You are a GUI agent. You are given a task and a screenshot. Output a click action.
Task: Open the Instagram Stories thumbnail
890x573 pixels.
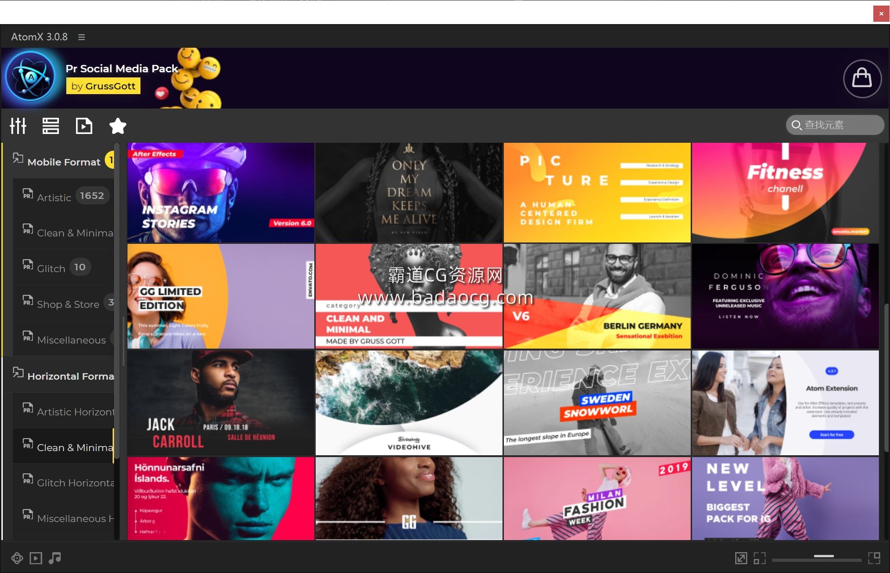[221, 192]
